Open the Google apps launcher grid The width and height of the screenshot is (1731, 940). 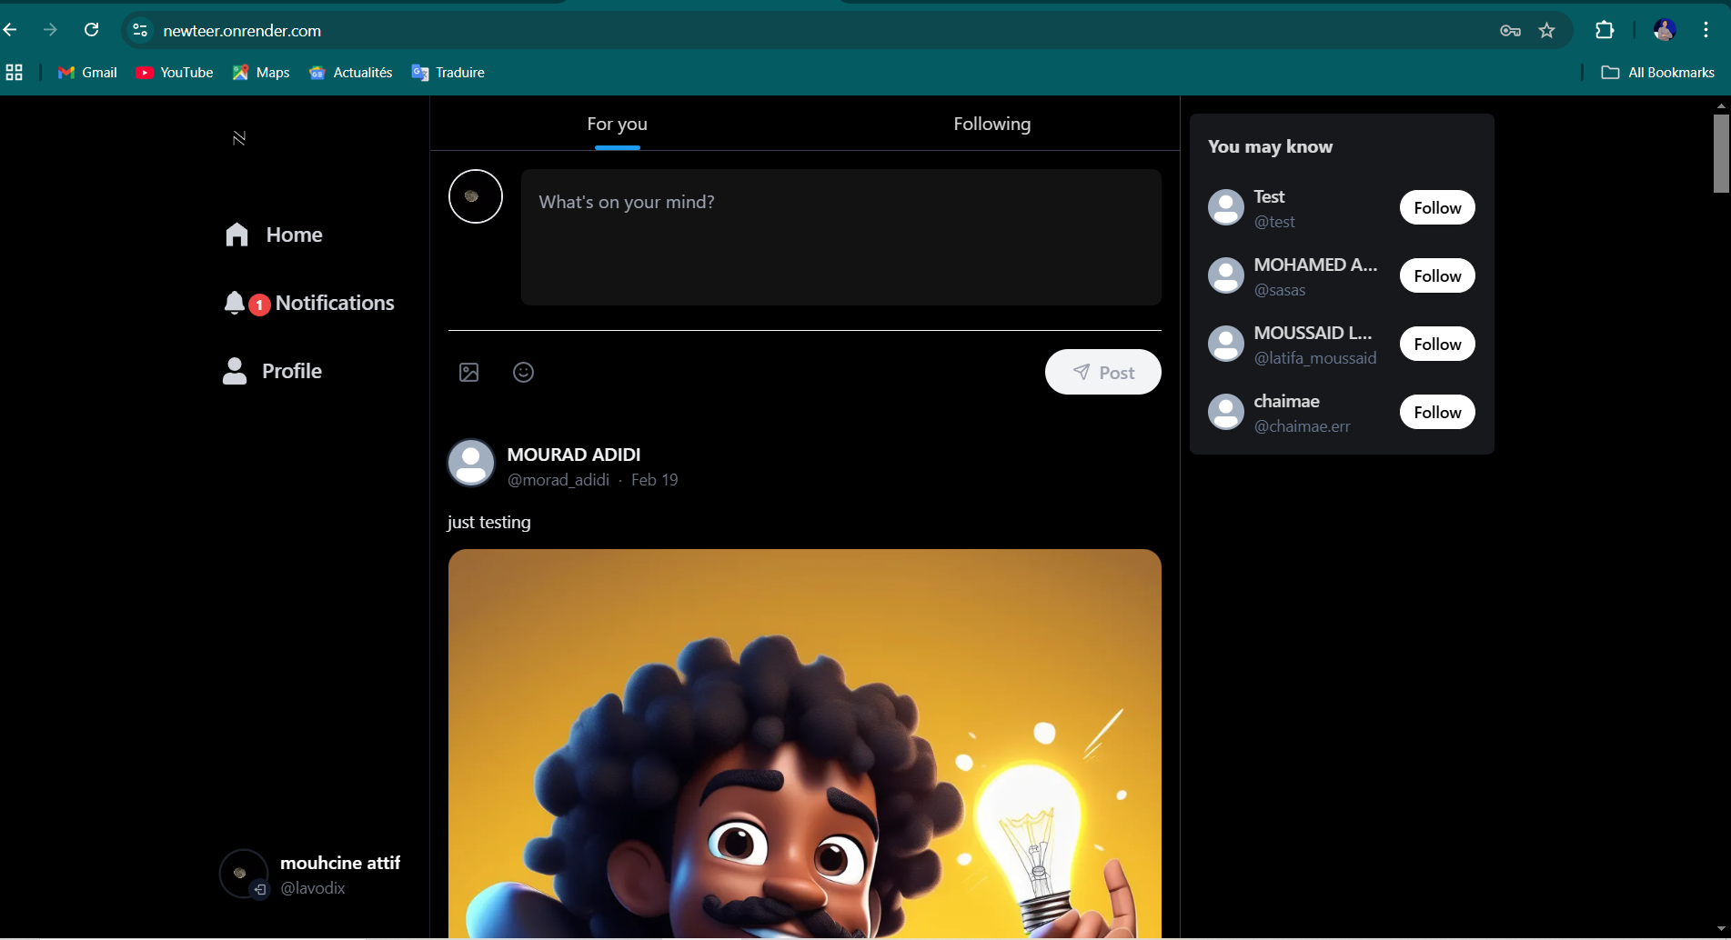click(14, 72)
